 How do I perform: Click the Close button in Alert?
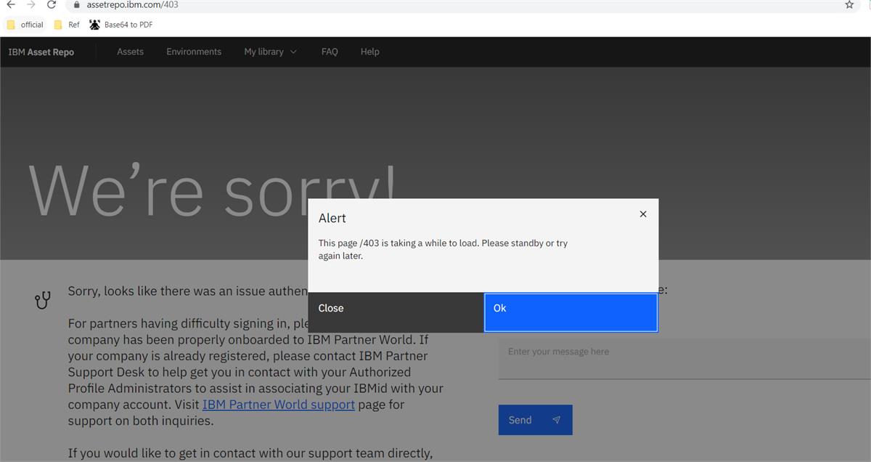click(396, 312)
